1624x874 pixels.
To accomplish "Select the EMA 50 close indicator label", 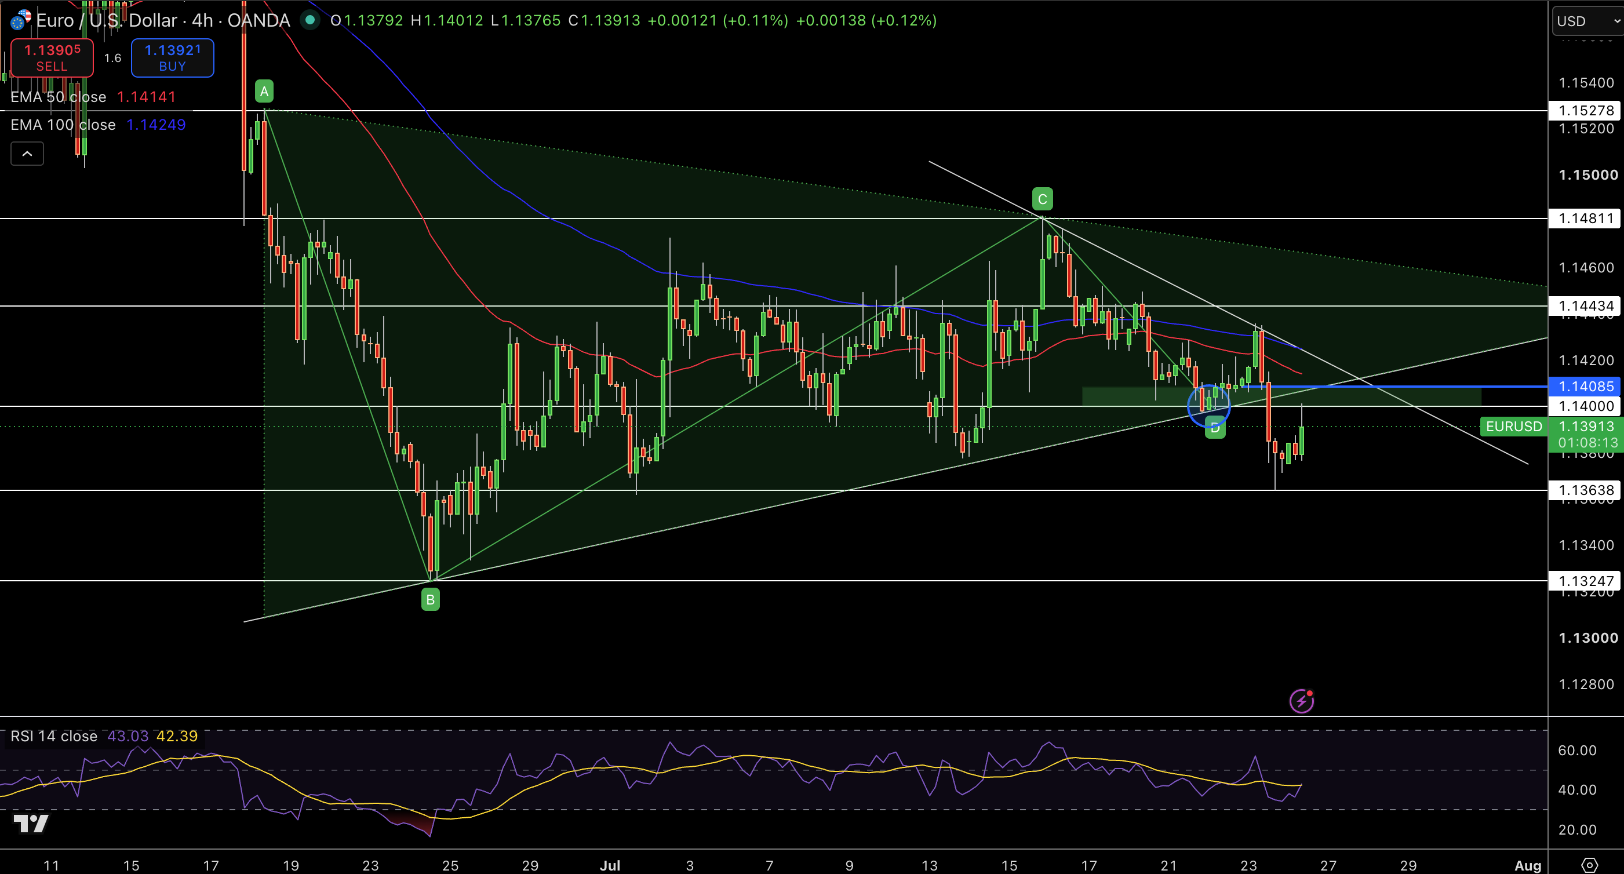I will coord(58,97).
